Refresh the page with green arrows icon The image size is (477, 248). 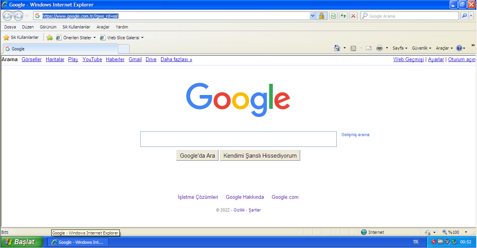tap(343, 16)
